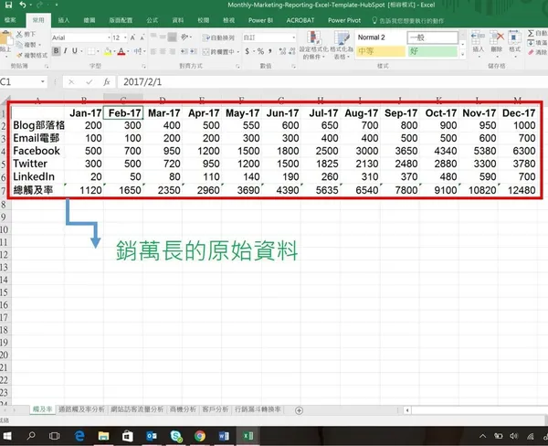Open the File (檔案) tab
This screenshot has width=548, height=446.
[x=10, y=20]
